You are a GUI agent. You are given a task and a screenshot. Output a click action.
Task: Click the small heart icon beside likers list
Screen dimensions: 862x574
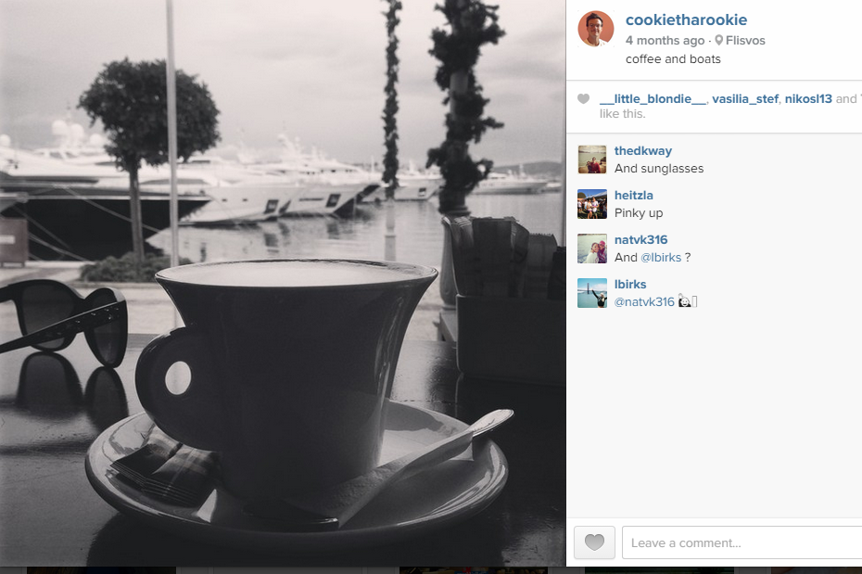tap(583, 99)
